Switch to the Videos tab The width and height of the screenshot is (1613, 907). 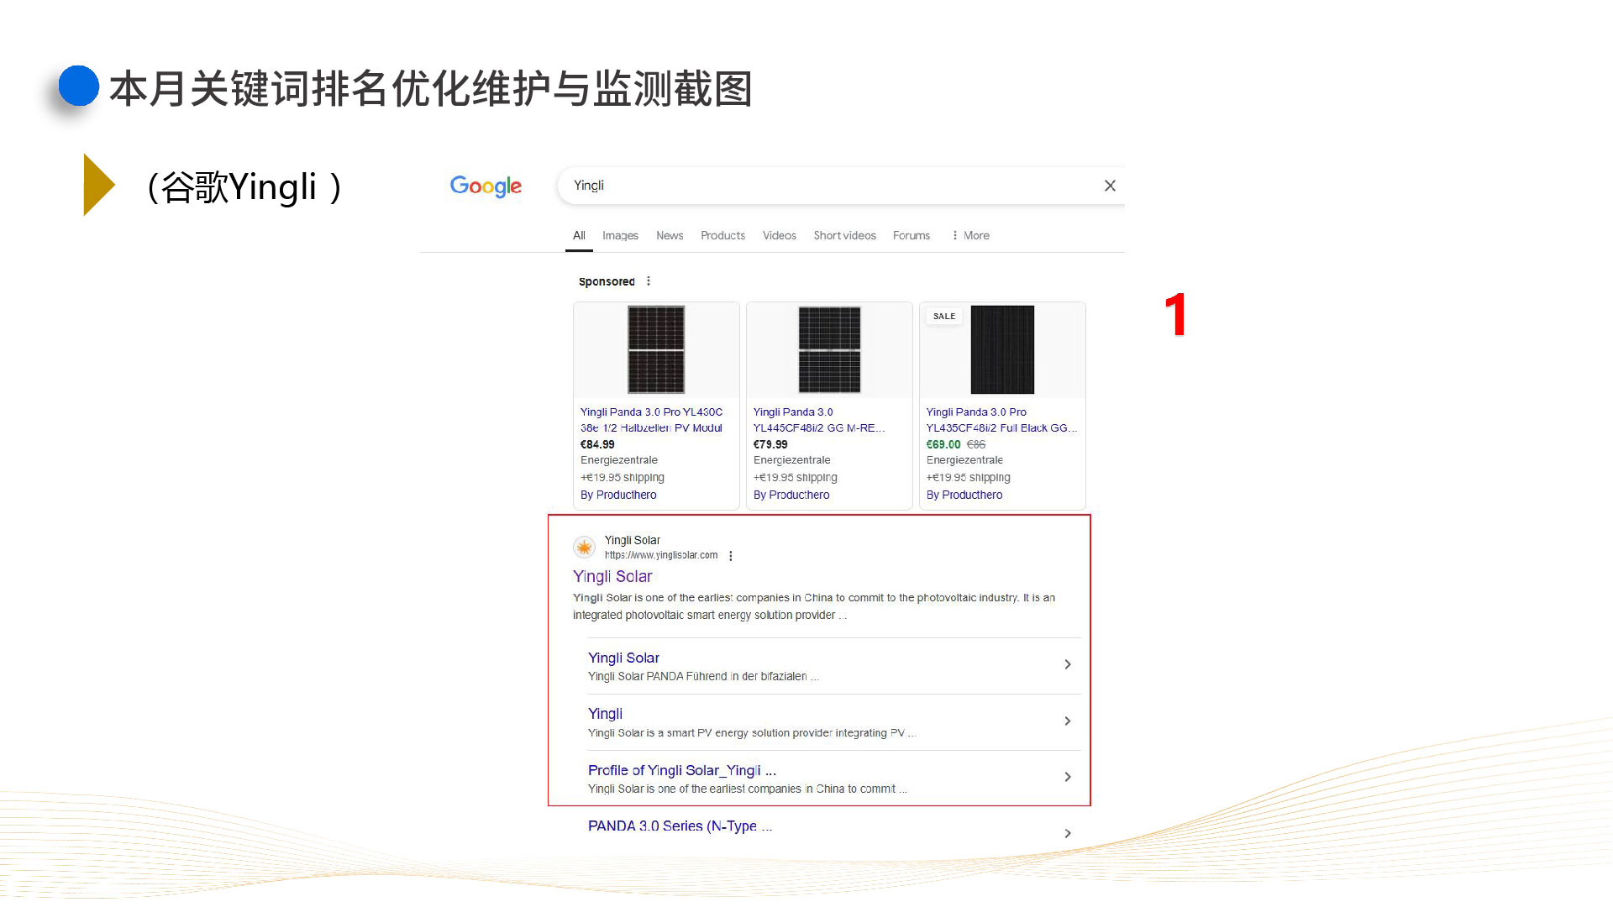coord(779,235)
